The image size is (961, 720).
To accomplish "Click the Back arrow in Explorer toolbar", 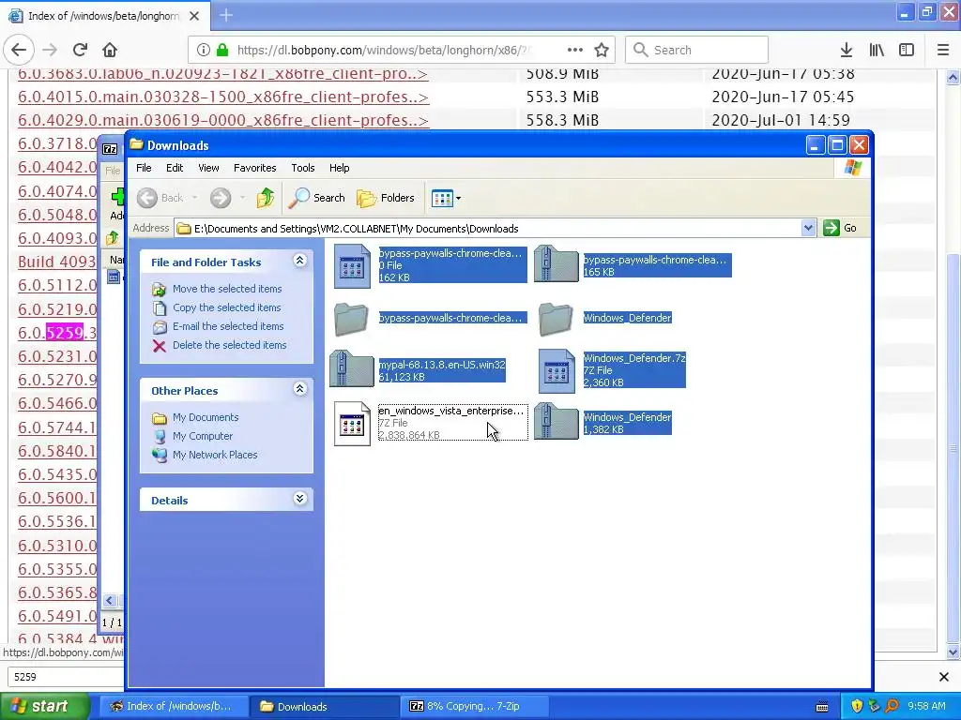I will (147, 198).
